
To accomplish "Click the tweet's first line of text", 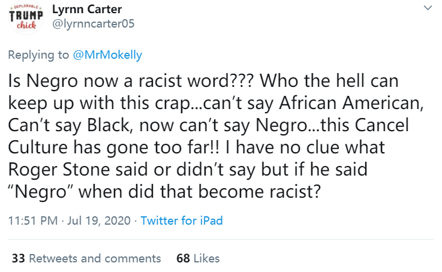I will tap(203, 81).
